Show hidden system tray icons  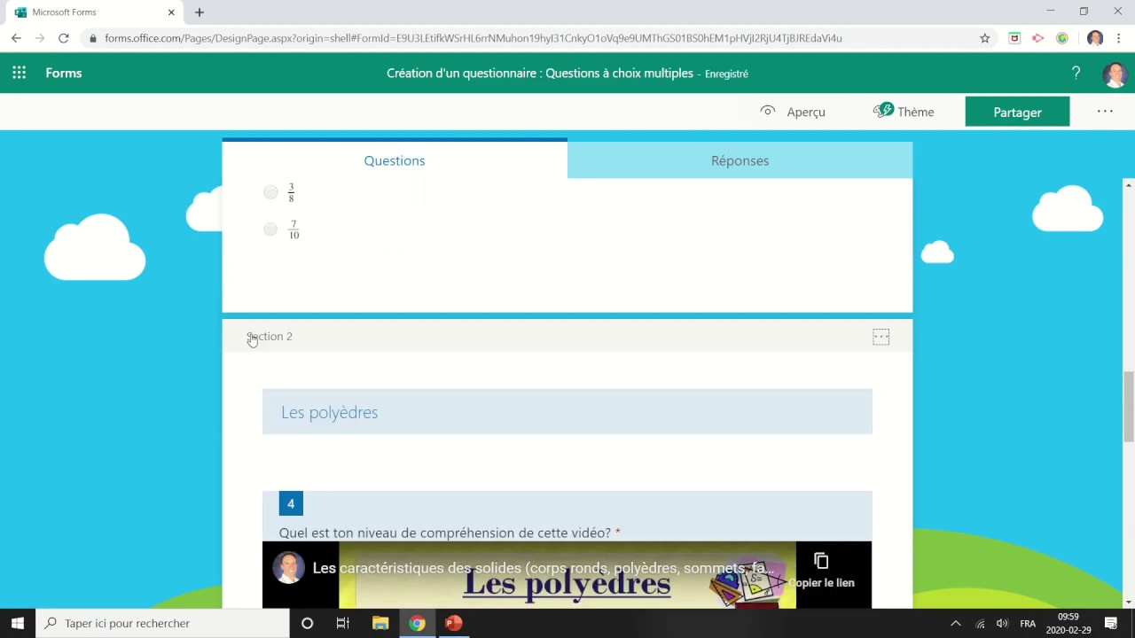coord(955,623)
